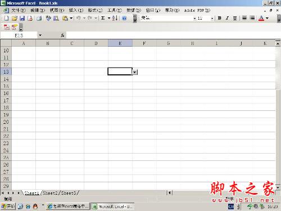Click the second Adobe PDF email icon

pos(15,27)
